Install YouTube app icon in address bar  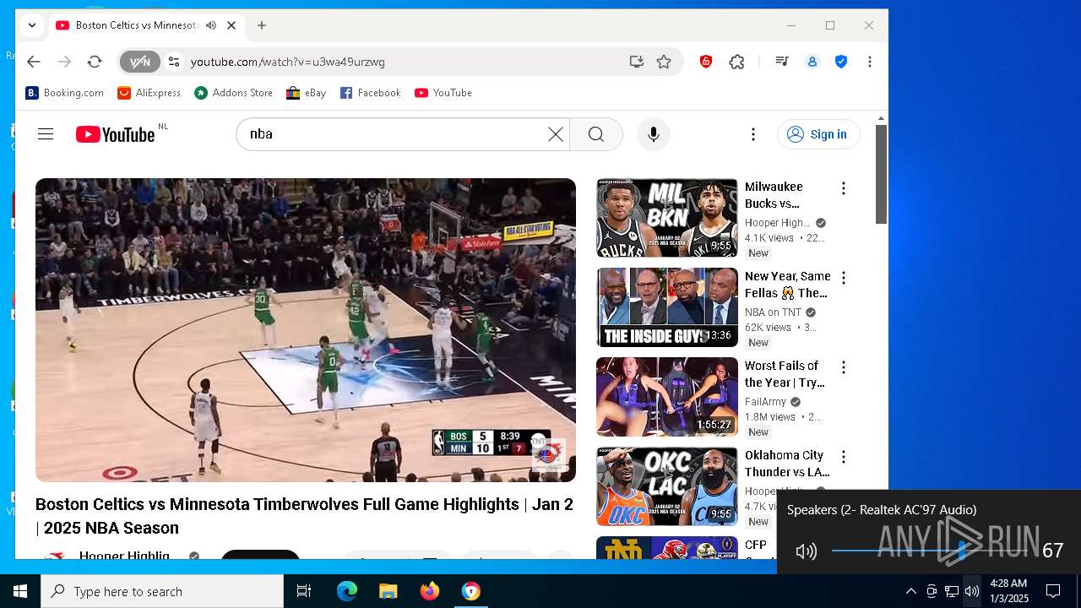click(636, 62)
